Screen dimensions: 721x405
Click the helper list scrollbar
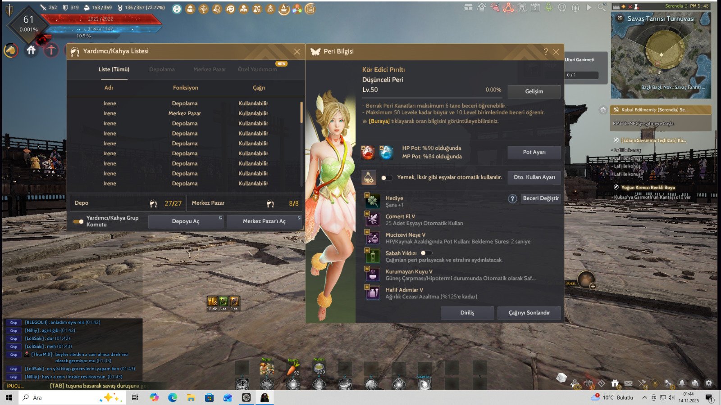301,112
